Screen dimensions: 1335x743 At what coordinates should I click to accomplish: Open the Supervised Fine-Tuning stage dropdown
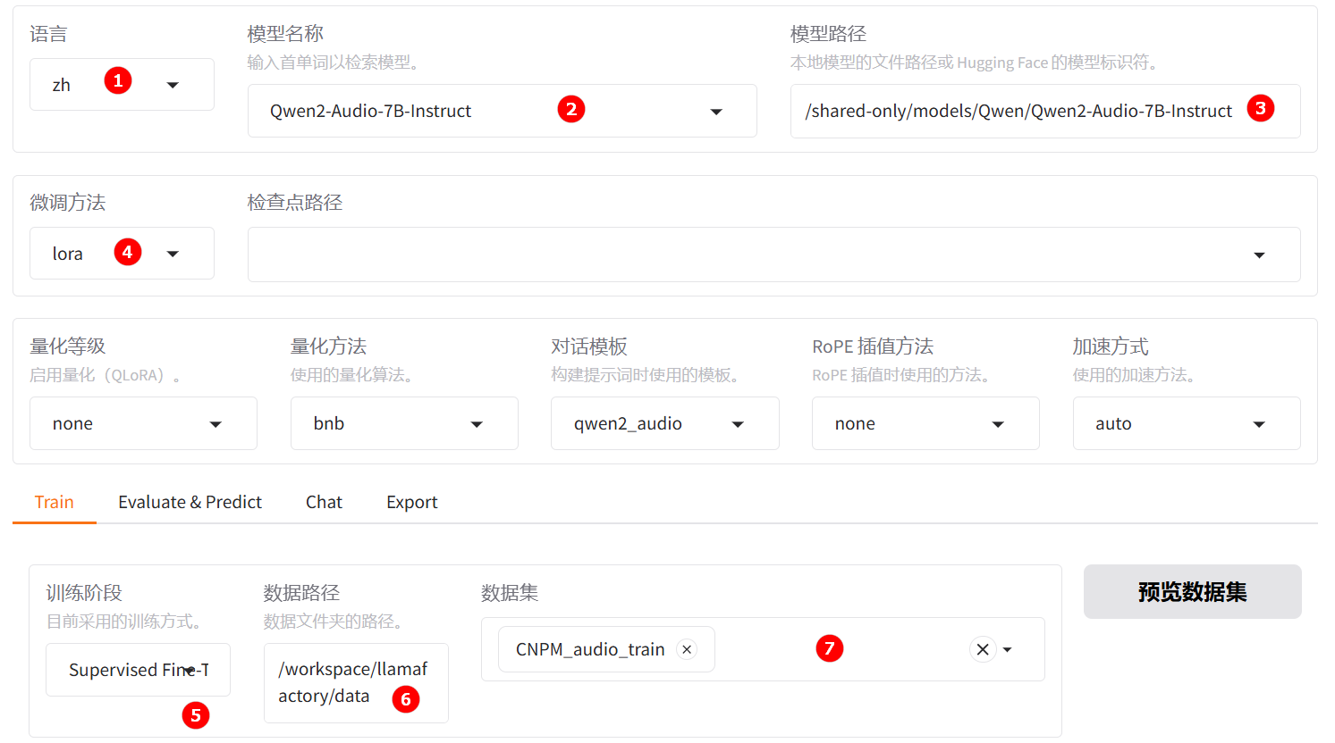tap(139, 670)
